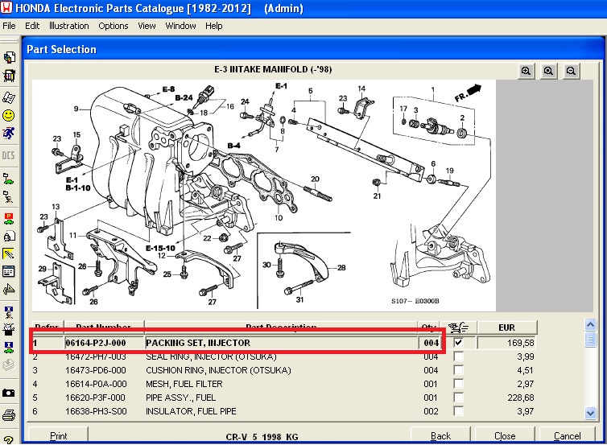Viewport: 607px width, 445px height.
Task: Open the Window menu
Action: [x=180, y=26]
